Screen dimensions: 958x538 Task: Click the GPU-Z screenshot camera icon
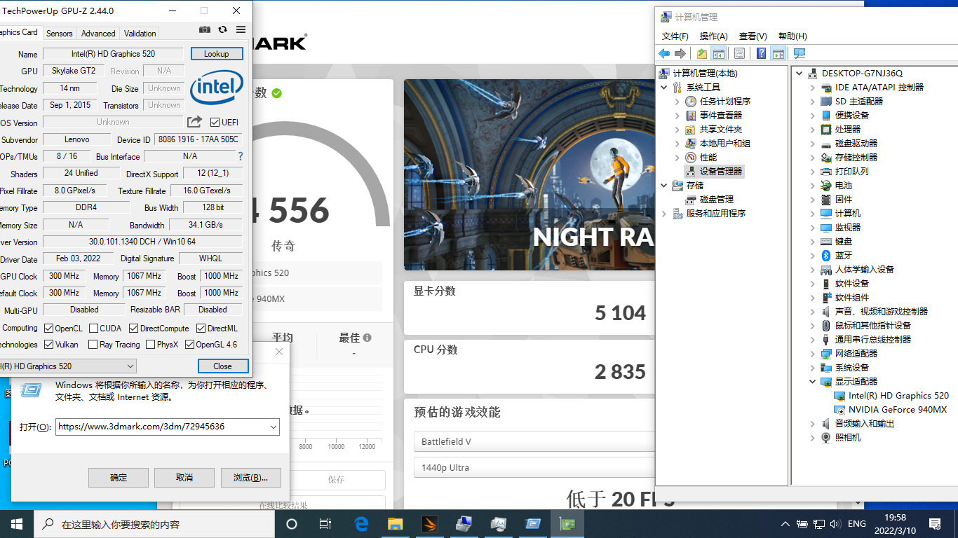205,29
